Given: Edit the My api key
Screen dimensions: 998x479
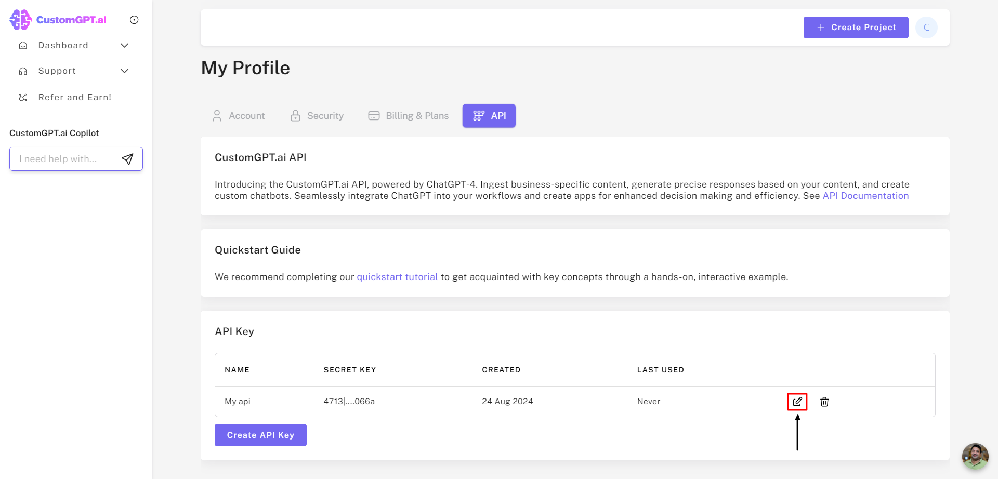Looking at the screenshot, I should [x=797, y=402].
